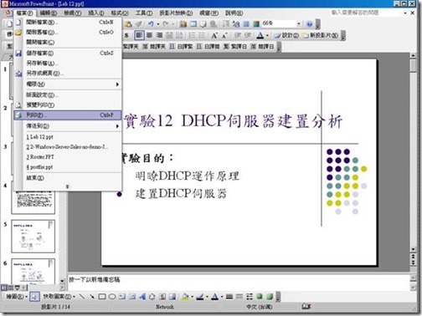Image resolution: width=422 pixels, height=316 pixels.
Task: Select the Line drawing tool
Action: click(x=82, y=297)
